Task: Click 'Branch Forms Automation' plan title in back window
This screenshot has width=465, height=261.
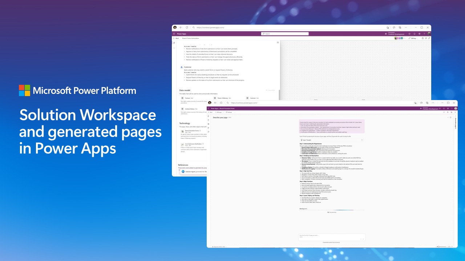Action: point(191,38)
